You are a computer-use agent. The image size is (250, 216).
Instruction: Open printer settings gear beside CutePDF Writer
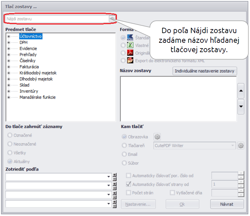tap(241, 145)
